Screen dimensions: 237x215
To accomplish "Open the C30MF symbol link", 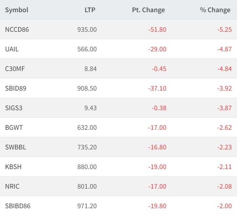I will coord(15,69).
